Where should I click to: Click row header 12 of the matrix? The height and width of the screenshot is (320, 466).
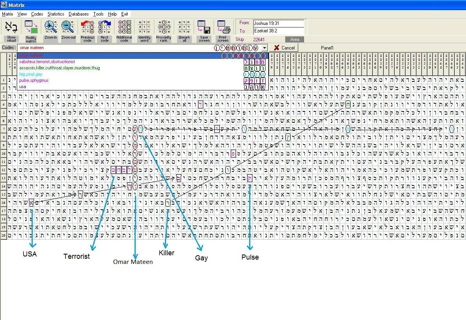4,170
